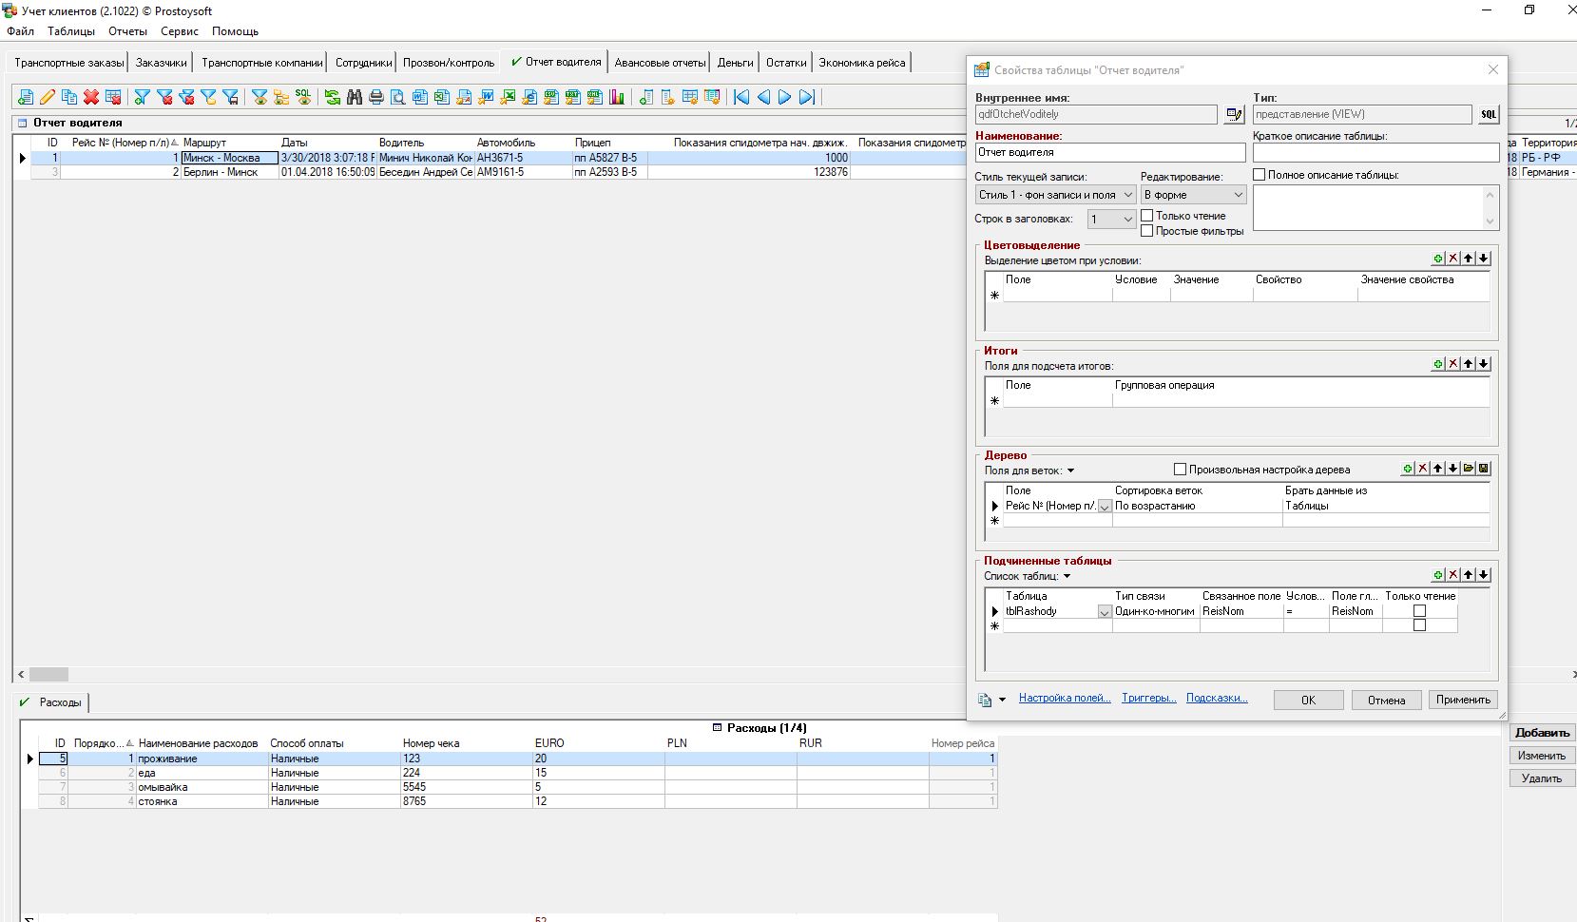
Task: Jump to last record navigation icon
Action: 807,97
